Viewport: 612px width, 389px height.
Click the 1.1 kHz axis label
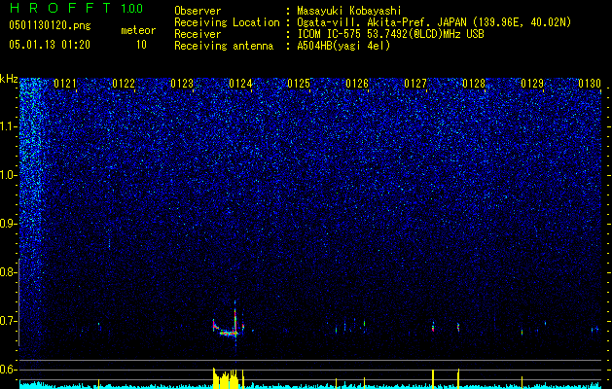point(8,126)
